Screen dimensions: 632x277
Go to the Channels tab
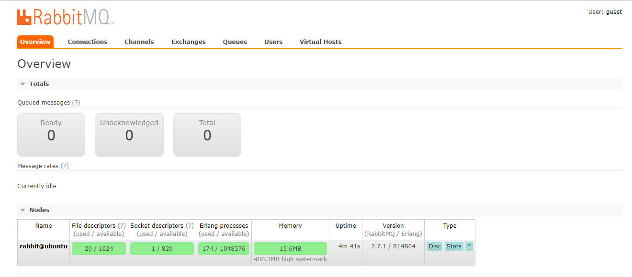[x=139, y=42]
